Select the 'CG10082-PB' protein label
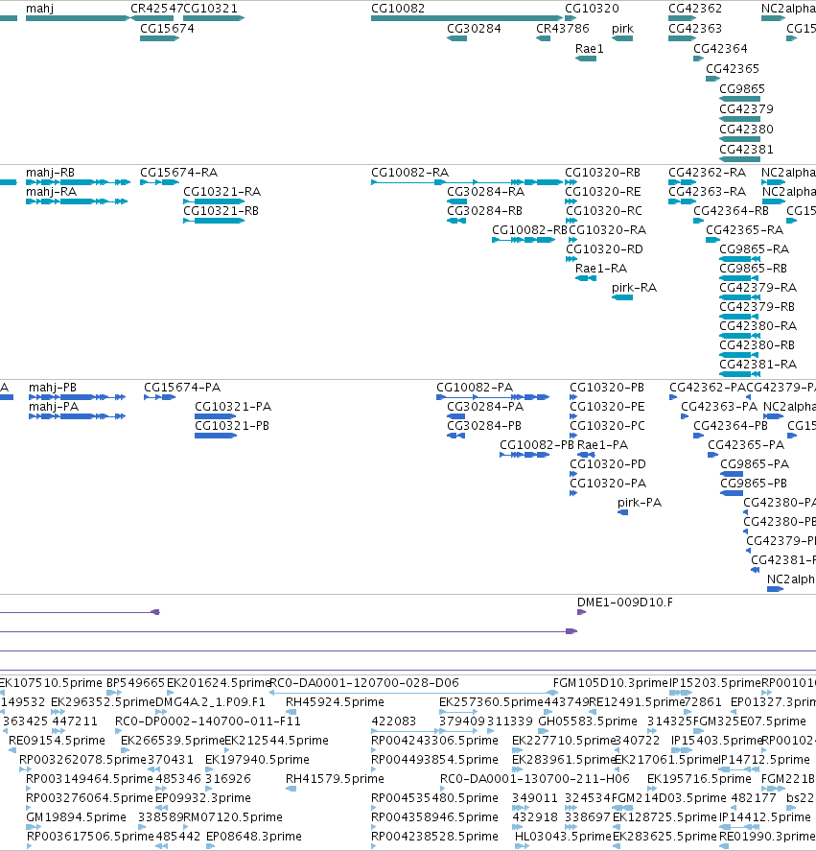The height and width of the screenshot is (851, 816). pyautogui.click(x=537, y=444)
